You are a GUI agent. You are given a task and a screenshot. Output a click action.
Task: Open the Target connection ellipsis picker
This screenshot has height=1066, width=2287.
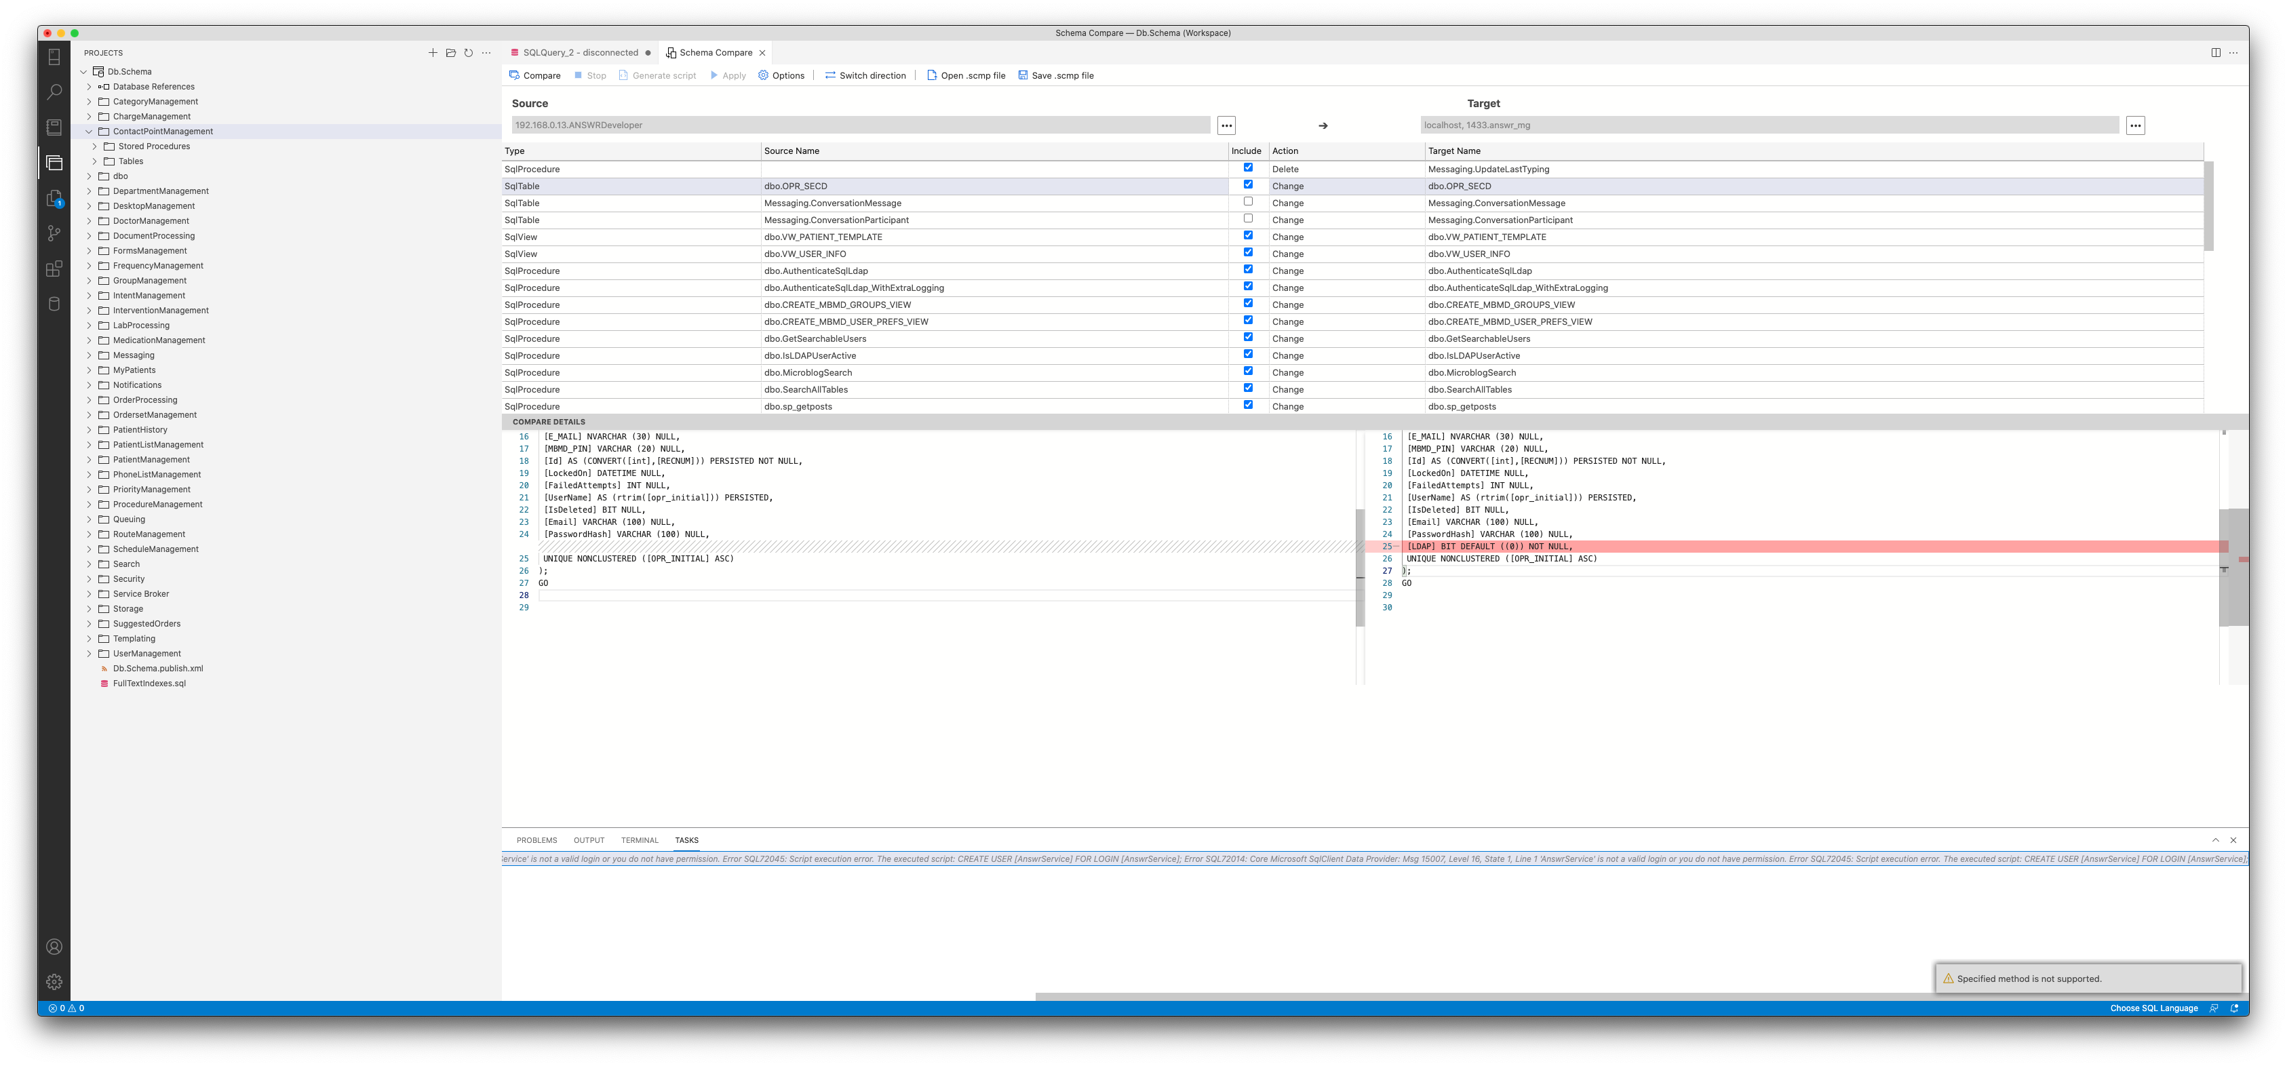2135,125
